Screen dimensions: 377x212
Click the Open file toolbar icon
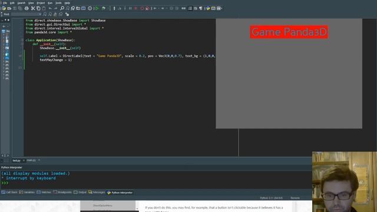click(x=9, y=8)
